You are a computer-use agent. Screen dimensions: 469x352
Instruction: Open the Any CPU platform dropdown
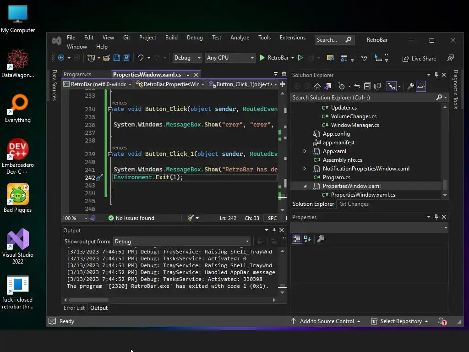pos(230,57)
